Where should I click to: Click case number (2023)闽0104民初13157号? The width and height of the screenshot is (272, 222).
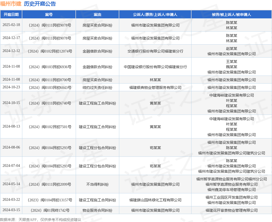[50, 200]
